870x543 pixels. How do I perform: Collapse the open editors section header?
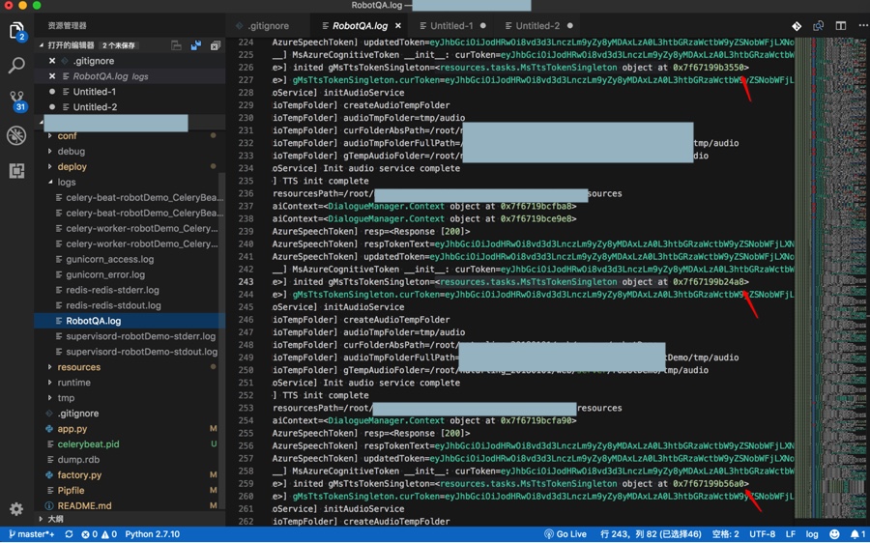(130, 45)
